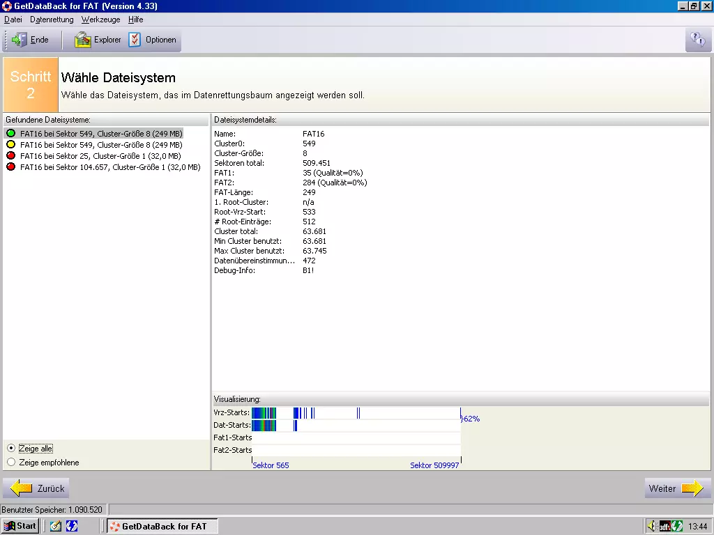Viewport: 714px width, 535px height.
Task: Click the notepad quick launch icon in taskbar
Action: (56, 526)
